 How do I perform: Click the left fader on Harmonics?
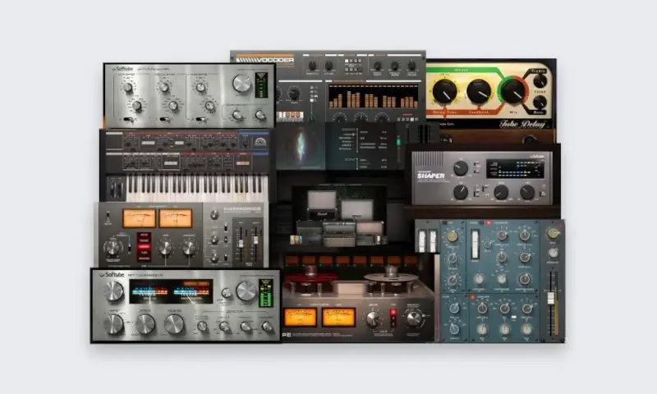pos(241,244)
